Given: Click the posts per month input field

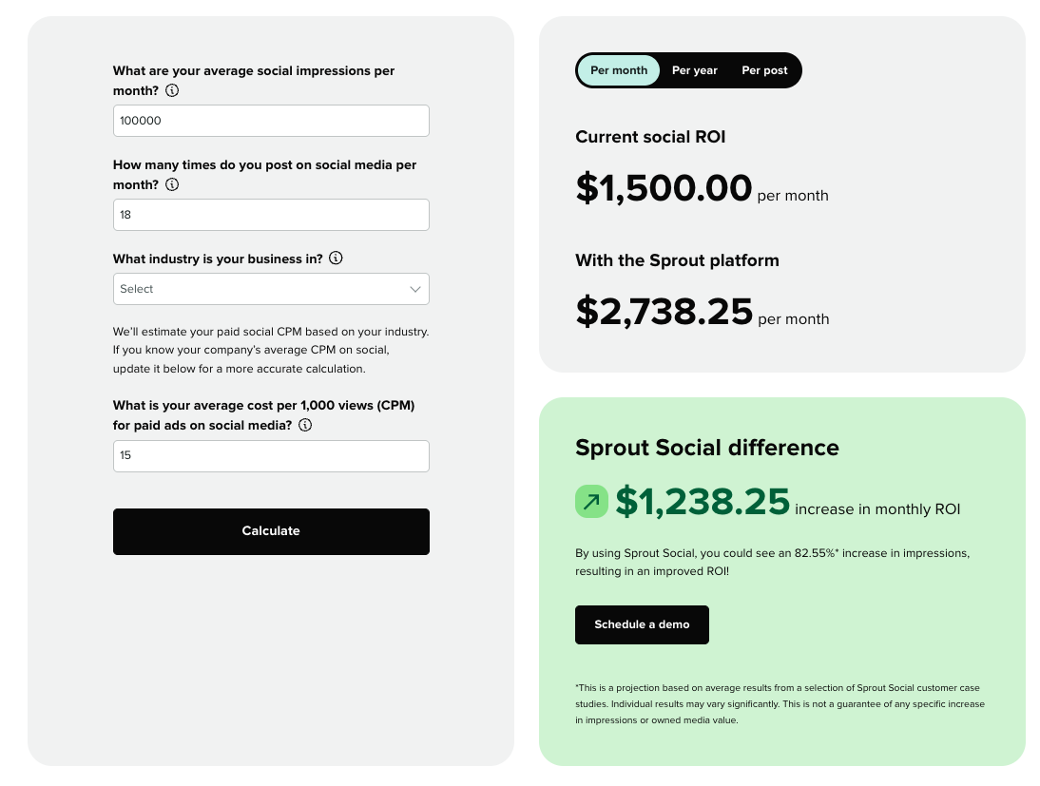Looking at the screenshot, I should (271, 215).
